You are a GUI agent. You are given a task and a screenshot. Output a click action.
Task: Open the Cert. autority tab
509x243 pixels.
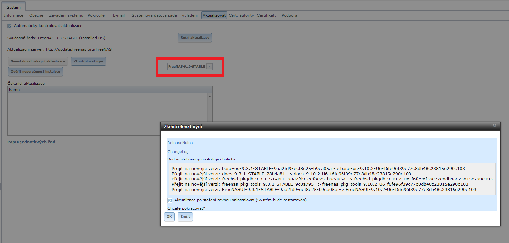(241, 15)
